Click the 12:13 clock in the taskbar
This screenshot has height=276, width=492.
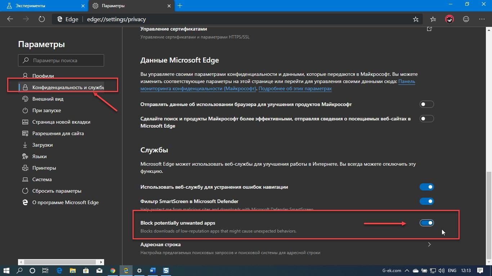(x=466, y=270)
